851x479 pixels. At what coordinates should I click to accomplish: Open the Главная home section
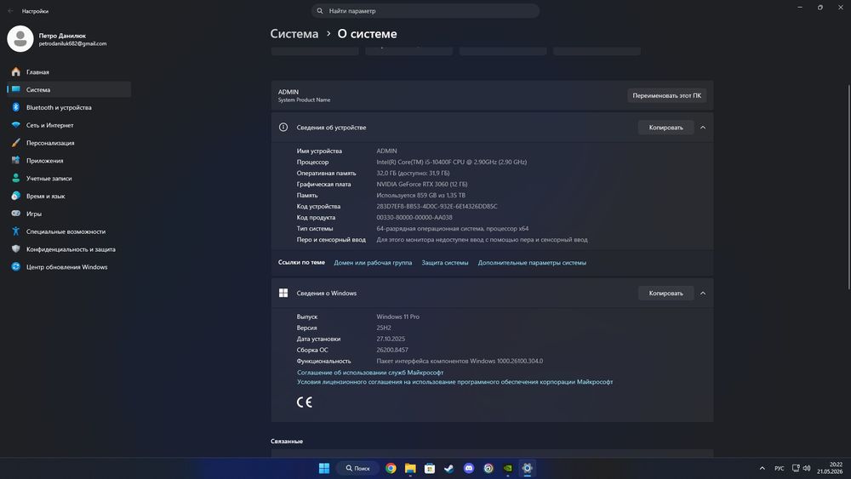(x=69, y=71)
